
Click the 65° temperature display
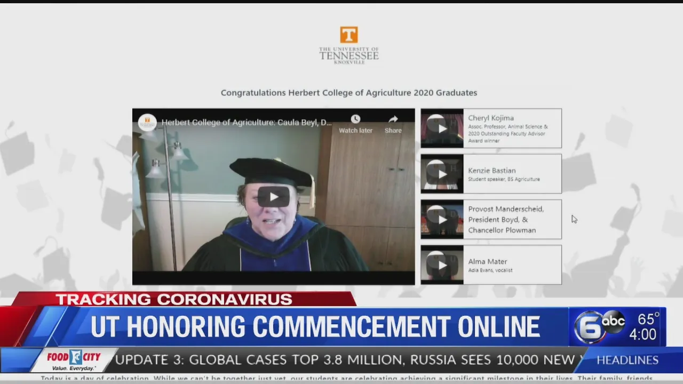648,319
